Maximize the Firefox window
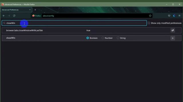This screenshot has width=183, height=102. [173, 5]
